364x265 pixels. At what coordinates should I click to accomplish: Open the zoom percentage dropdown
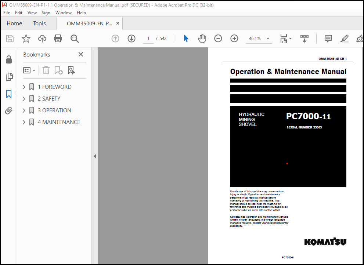point(267,38)
